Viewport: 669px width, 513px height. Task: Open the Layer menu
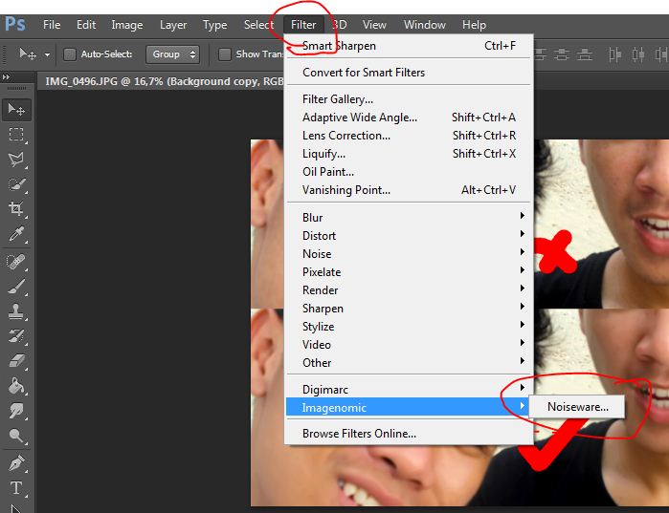point(173,25)
